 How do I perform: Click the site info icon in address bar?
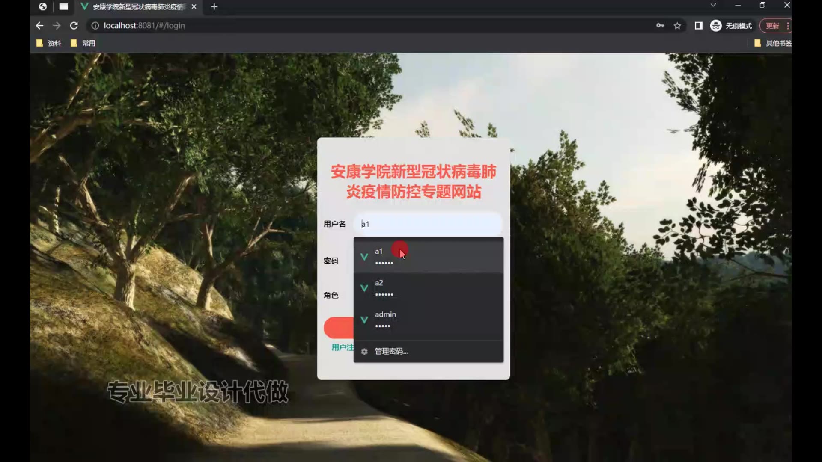pyautogui.click(x=95, y=26)
